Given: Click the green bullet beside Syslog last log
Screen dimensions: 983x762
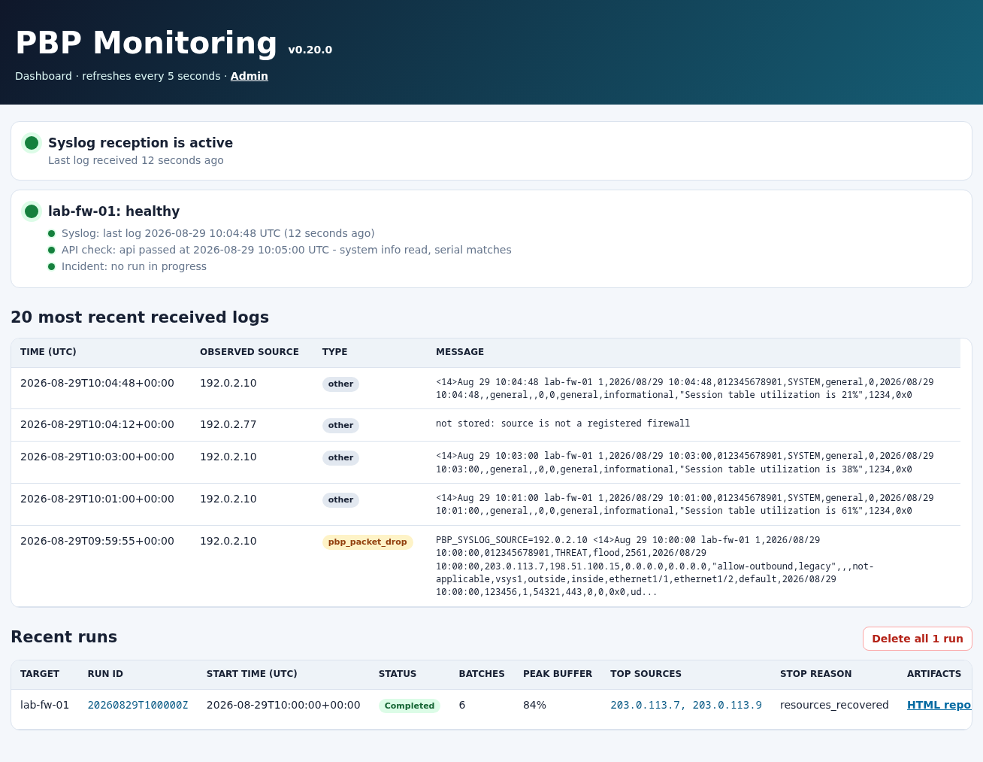Looking at the screenshot, I should tap(52, 233).
